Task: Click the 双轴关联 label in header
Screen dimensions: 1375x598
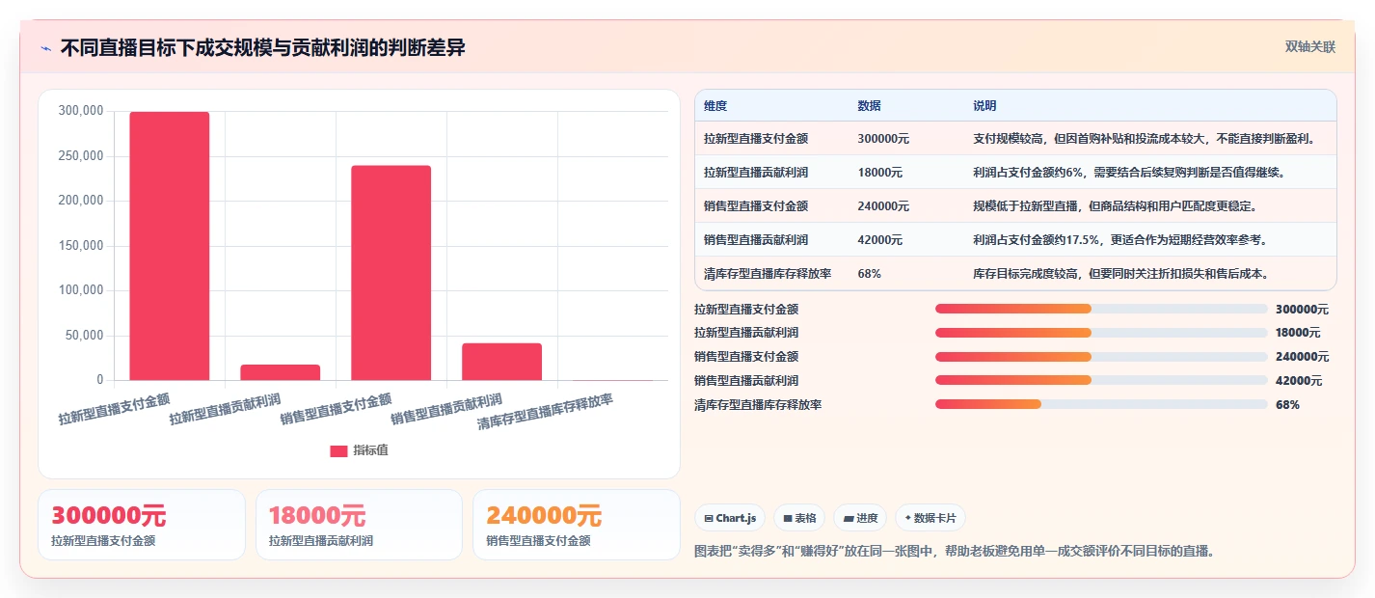Action: click(1310, 47)
